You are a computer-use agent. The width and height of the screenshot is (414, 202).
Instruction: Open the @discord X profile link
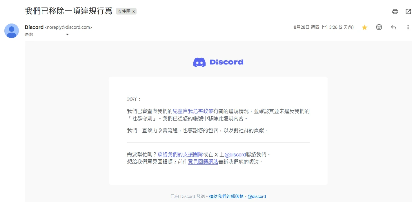point(235,154)
